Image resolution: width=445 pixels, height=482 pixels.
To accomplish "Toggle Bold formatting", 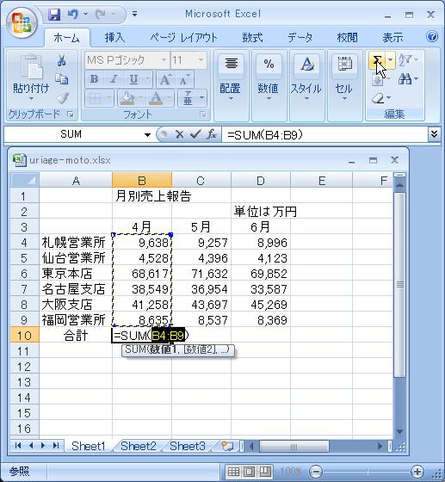I will (x=94, y=79).
